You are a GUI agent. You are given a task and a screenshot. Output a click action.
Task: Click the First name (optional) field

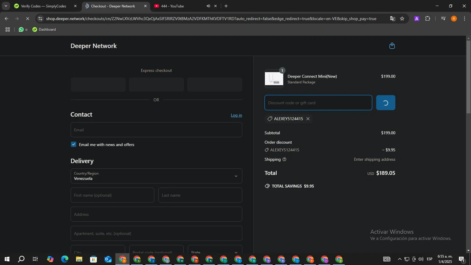[112, 195]
